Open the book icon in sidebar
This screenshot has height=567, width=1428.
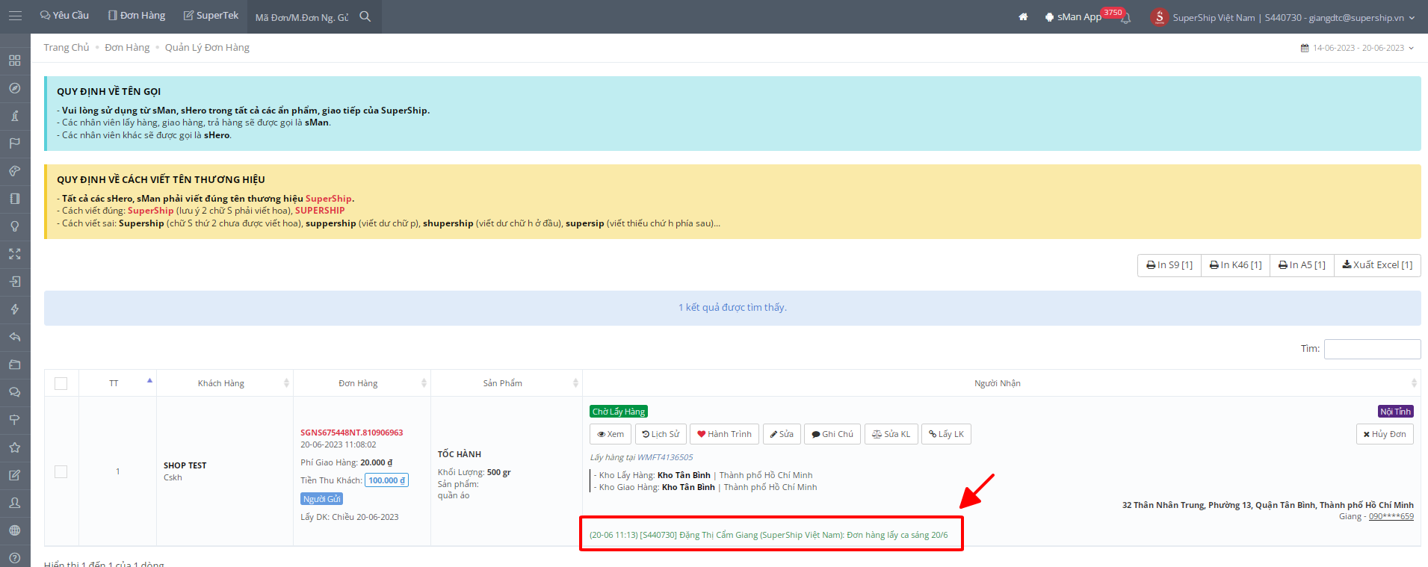pos(15,199)
